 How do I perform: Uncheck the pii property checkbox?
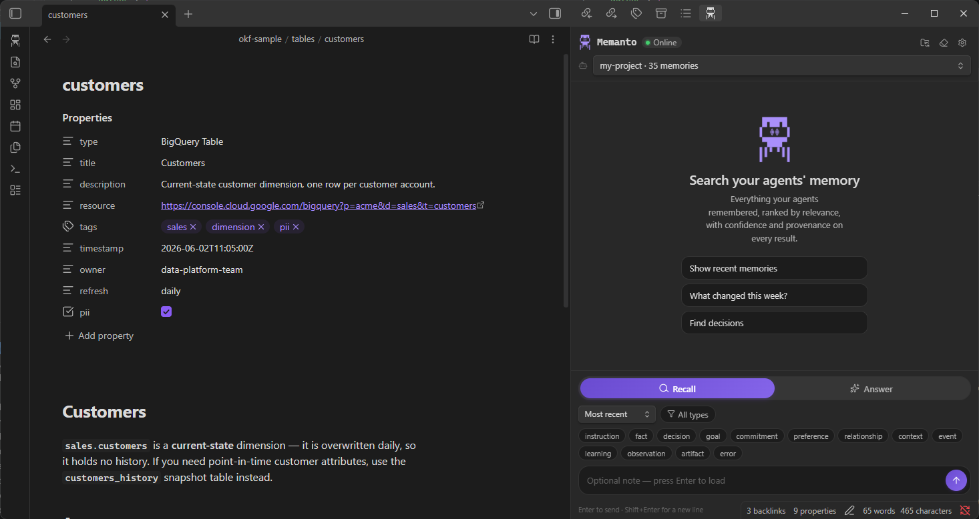coord(166,312)
